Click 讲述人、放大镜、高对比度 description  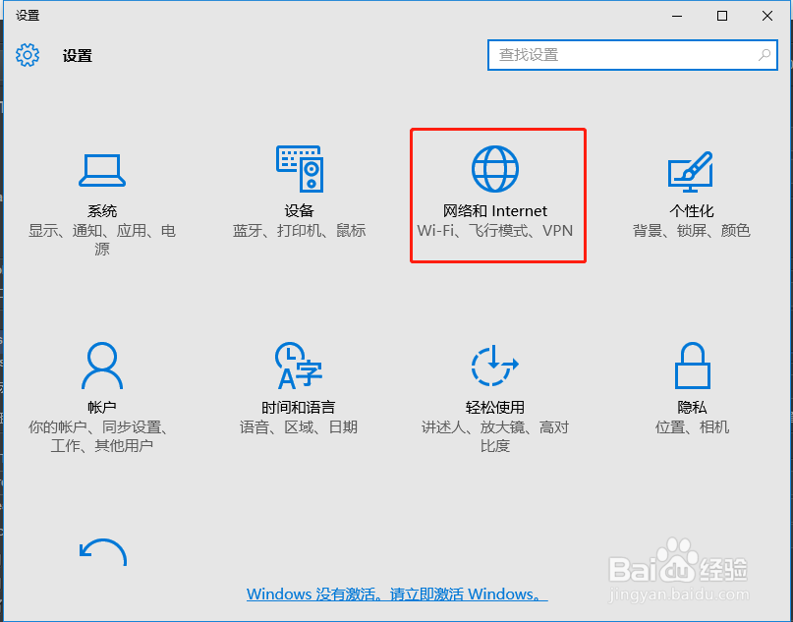click(x=495, y=436)
